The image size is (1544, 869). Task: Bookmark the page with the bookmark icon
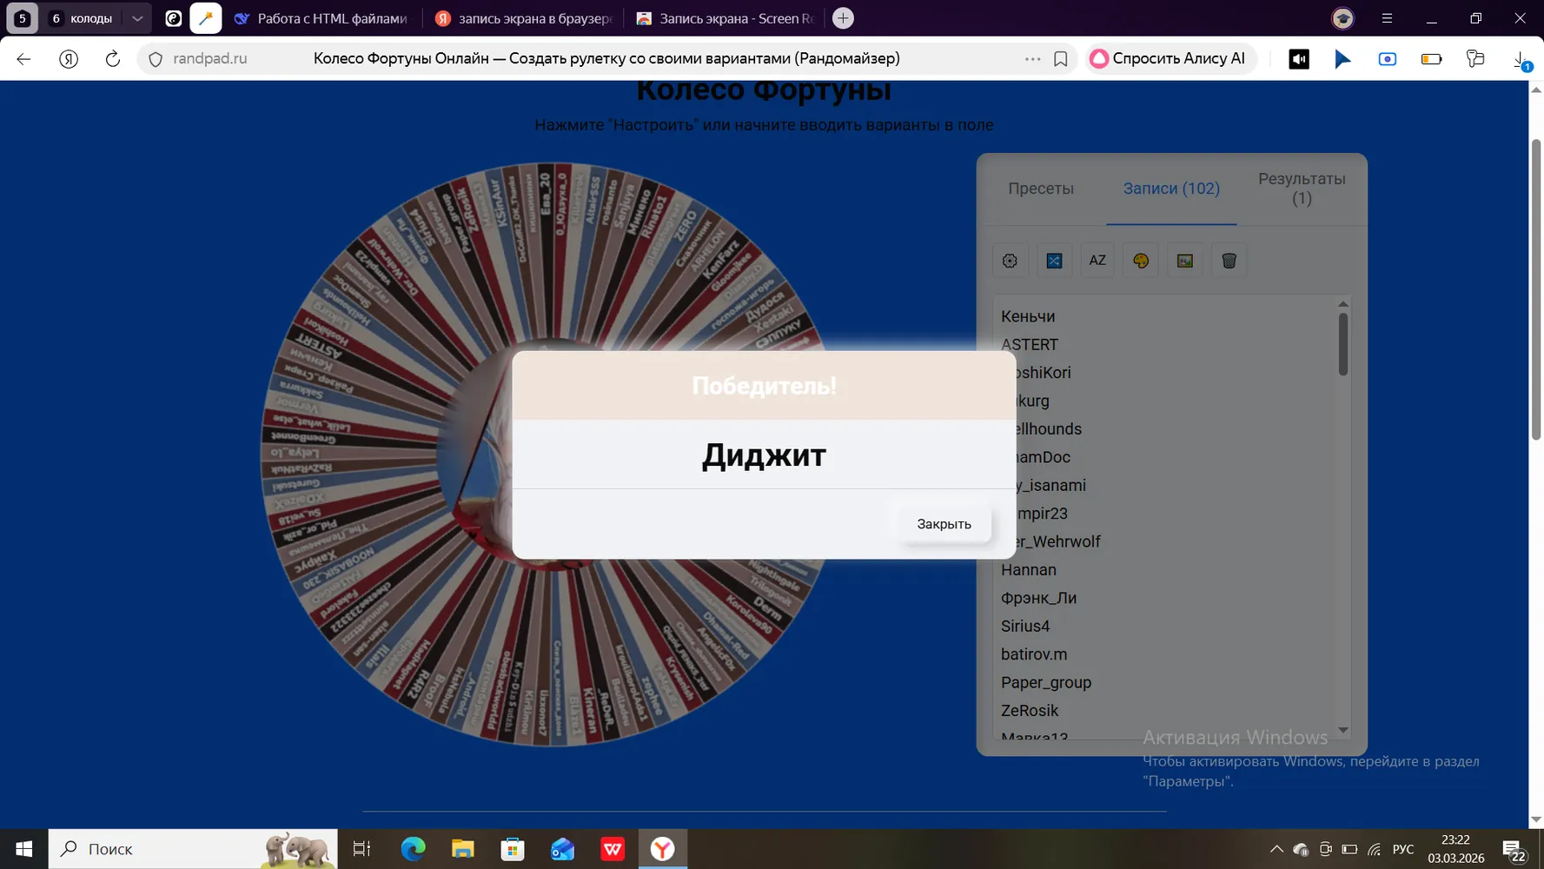coord(1061,59)
